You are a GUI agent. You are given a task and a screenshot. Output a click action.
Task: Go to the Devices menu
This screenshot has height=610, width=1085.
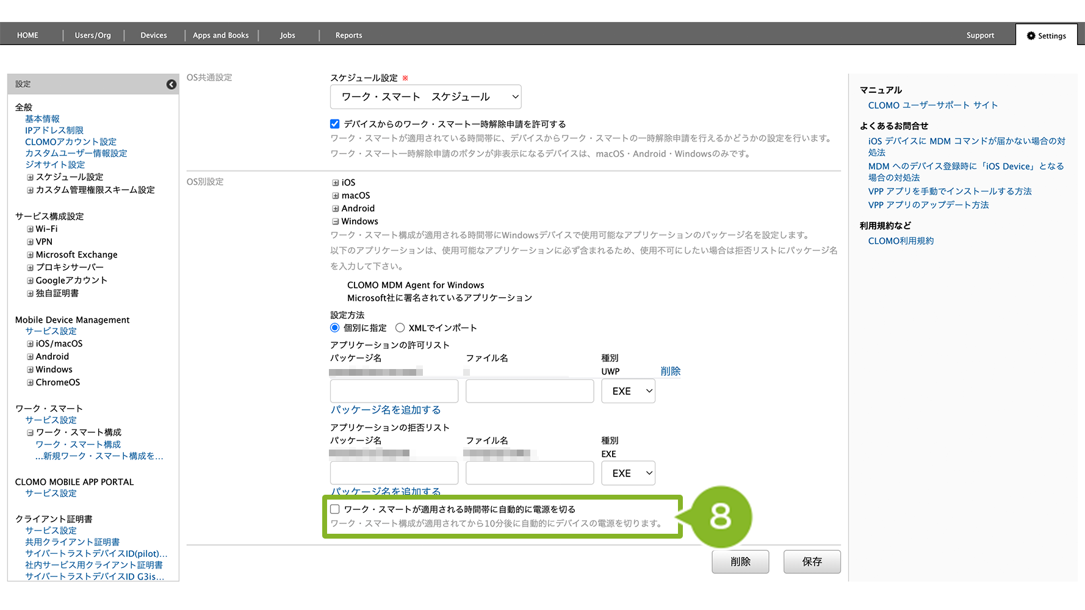coord(153,35)
